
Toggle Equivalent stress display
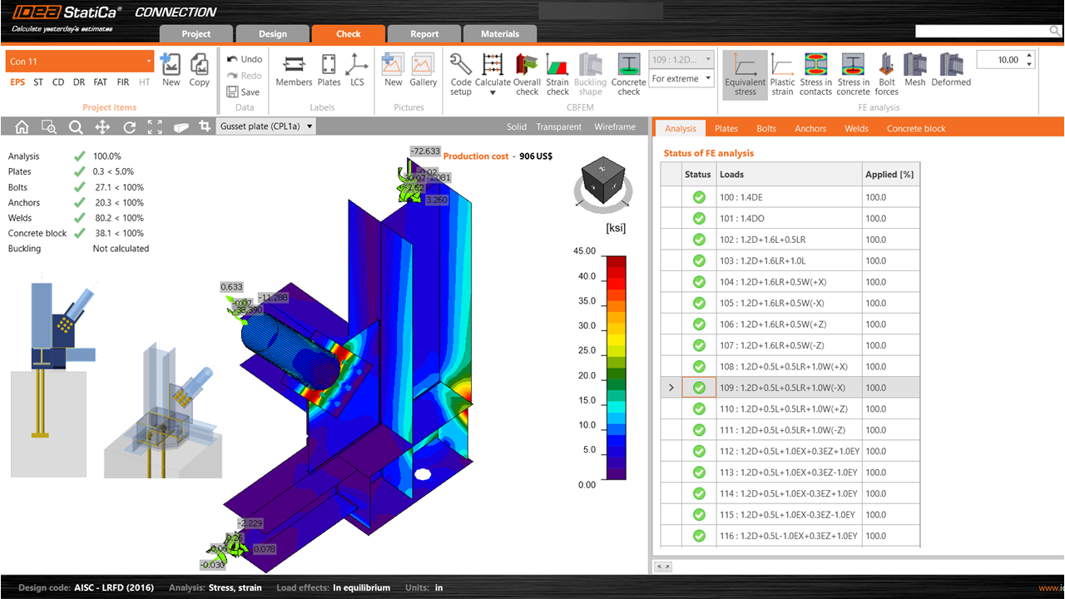pyautogui.click(x=745, y=73)
